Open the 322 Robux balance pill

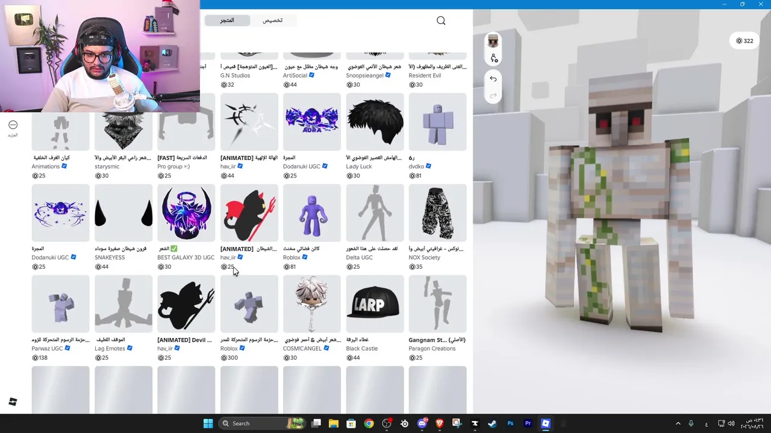744,41
